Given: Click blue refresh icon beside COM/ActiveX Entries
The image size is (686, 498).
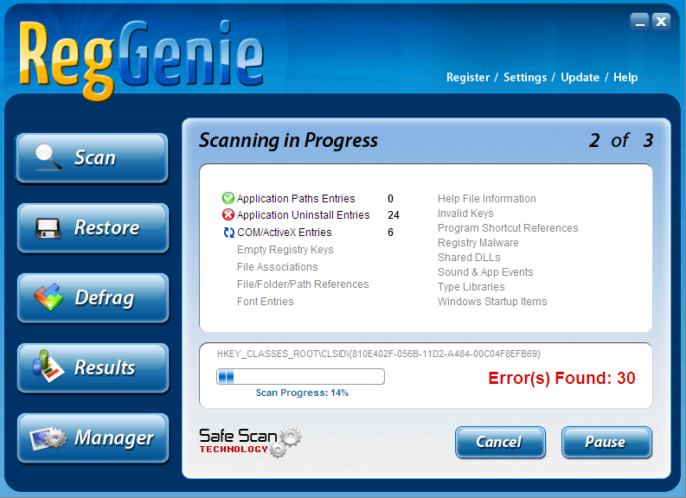Looking at the screenshot, I should (x=229, y=233).
